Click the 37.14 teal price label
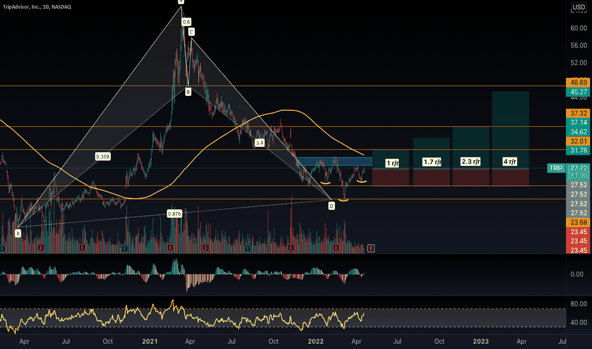 pyautogui.click(x=579, y=122)
